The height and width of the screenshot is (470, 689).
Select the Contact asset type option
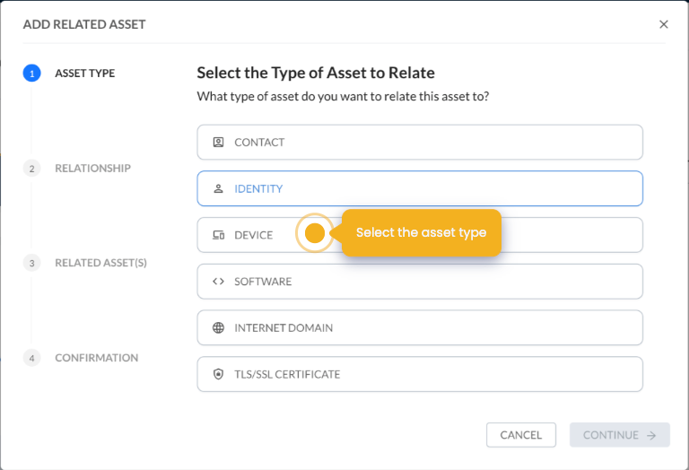pyautogui.click(x=419, y=143)
